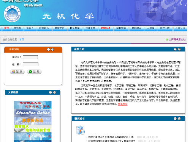This screenshot has height=142, width=190.
Task: Focus the 密码 password field
Action: click(30, 64)
